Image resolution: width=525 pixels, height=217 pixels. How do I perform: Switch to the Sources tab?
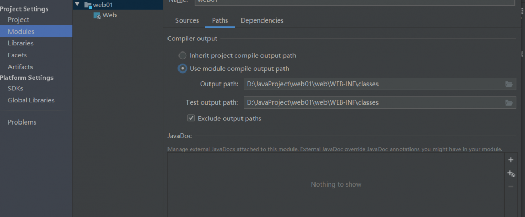click(x=187, y=20)
